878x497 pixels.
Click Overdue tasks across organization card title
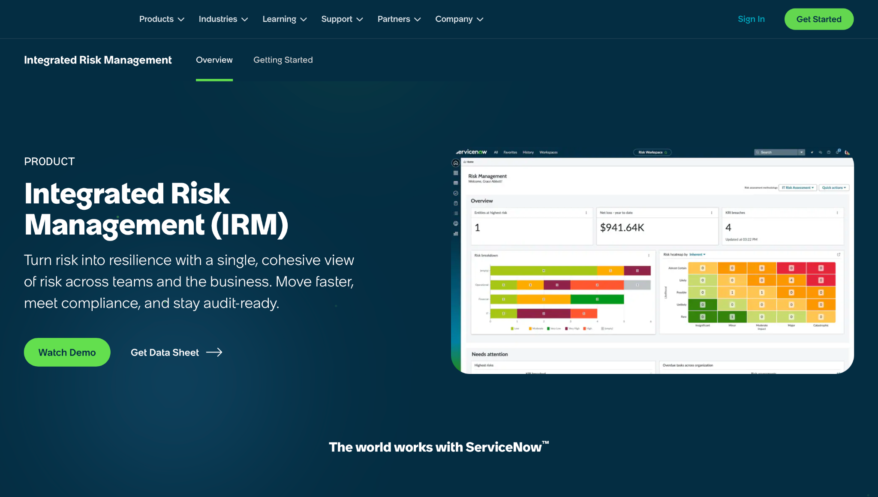pyautogui.click(x=688, y=365)
